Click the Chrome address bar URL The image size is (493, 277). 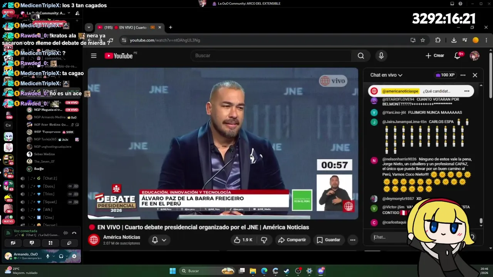[165, 40]
